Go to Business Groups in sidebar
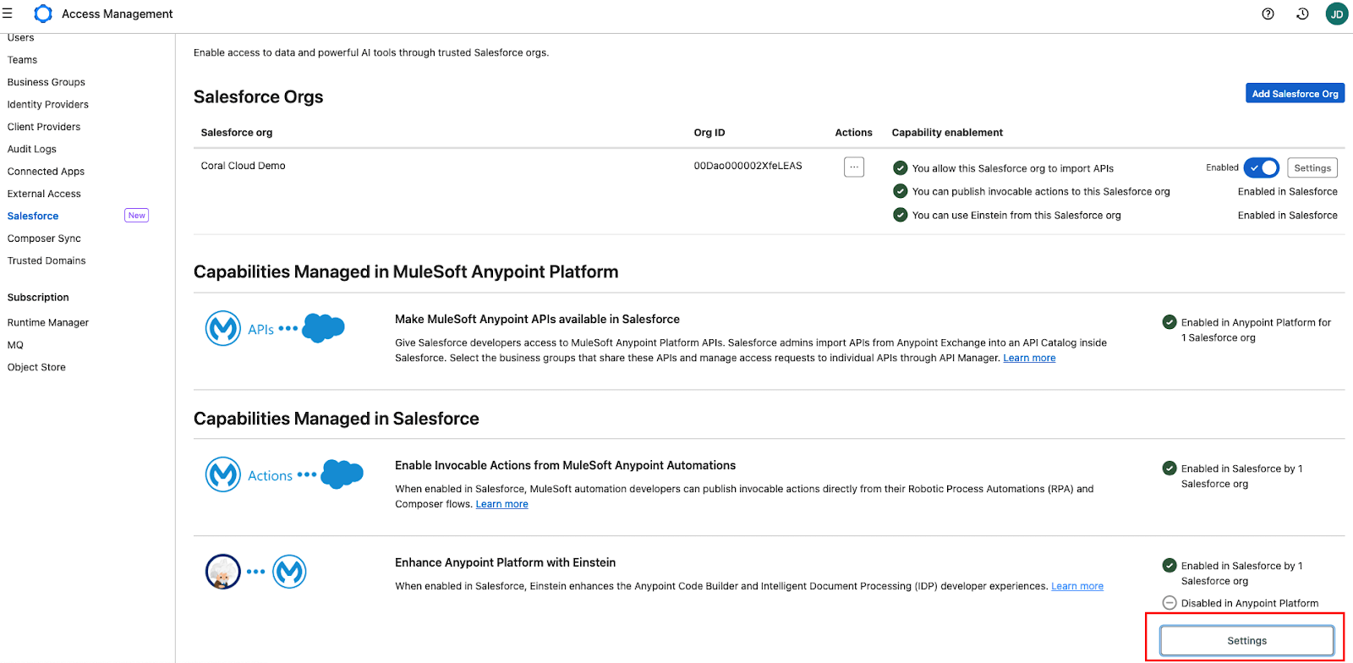 pyautogui.click(x=47, y=82)
